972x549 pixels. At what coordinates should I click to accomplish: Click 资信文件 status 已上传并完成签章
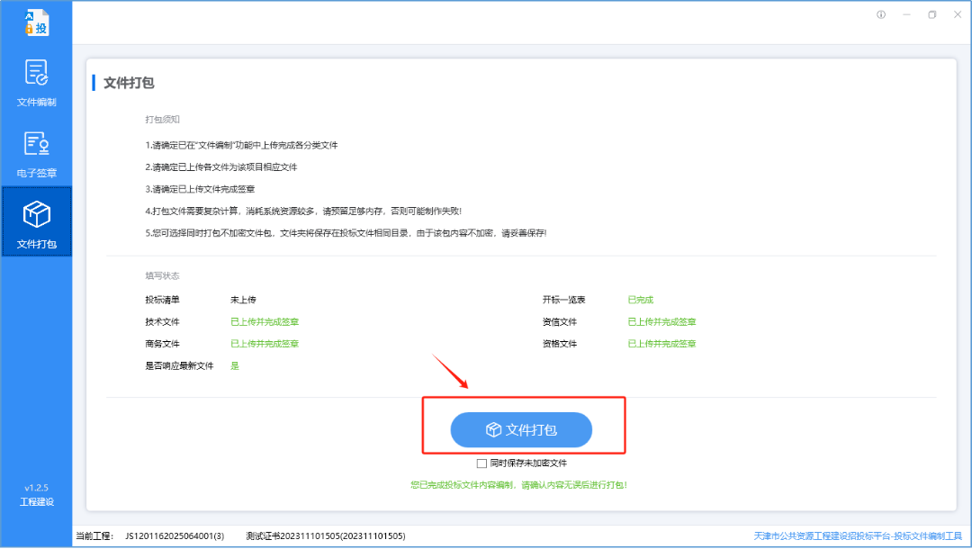(662, 322)
